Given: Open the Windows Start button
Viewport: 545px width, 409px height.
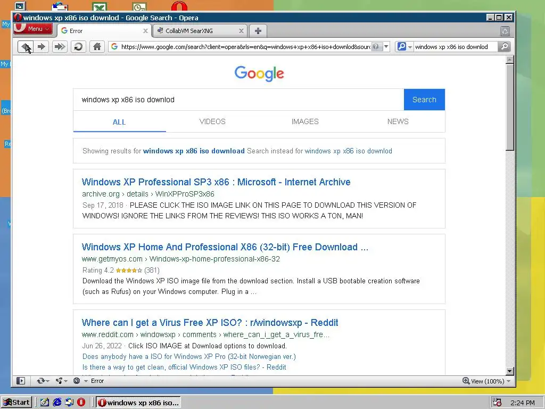Looking at the screenshot, I should pyautogui.click(x=16, y=403).
